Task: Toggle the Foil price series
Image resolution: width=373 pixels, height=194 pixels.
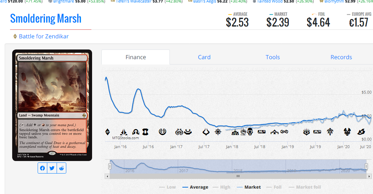Action: tap(274, 187)
